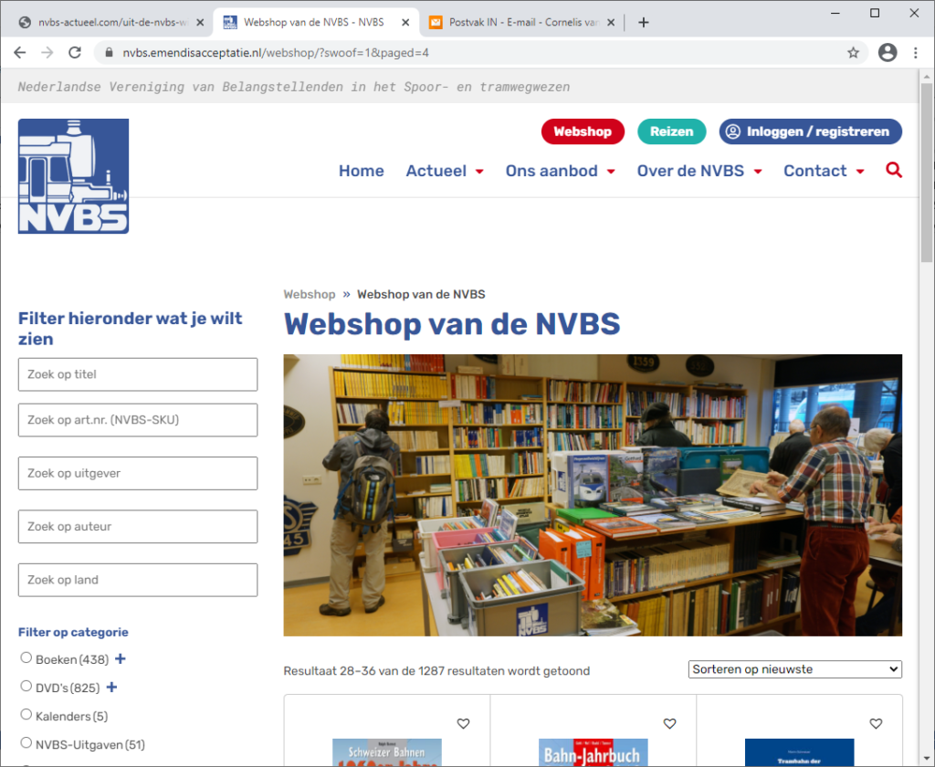Expand the Boeken category with its plus sign
This screenshot has height=767, width=935.
coord(119,657)
